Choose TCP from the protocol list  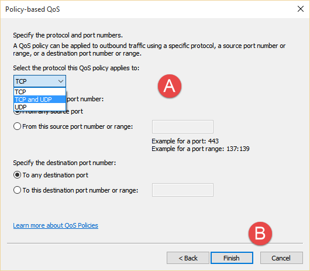(x=40, y=92)
